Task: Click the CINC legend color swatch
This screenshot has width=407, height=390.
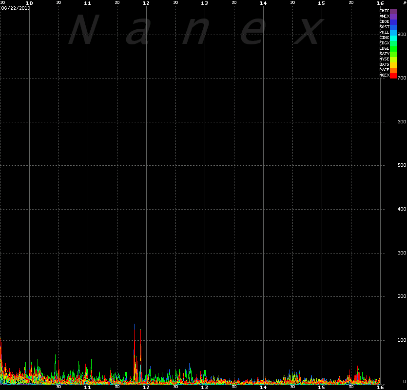Action: [393, 38]
